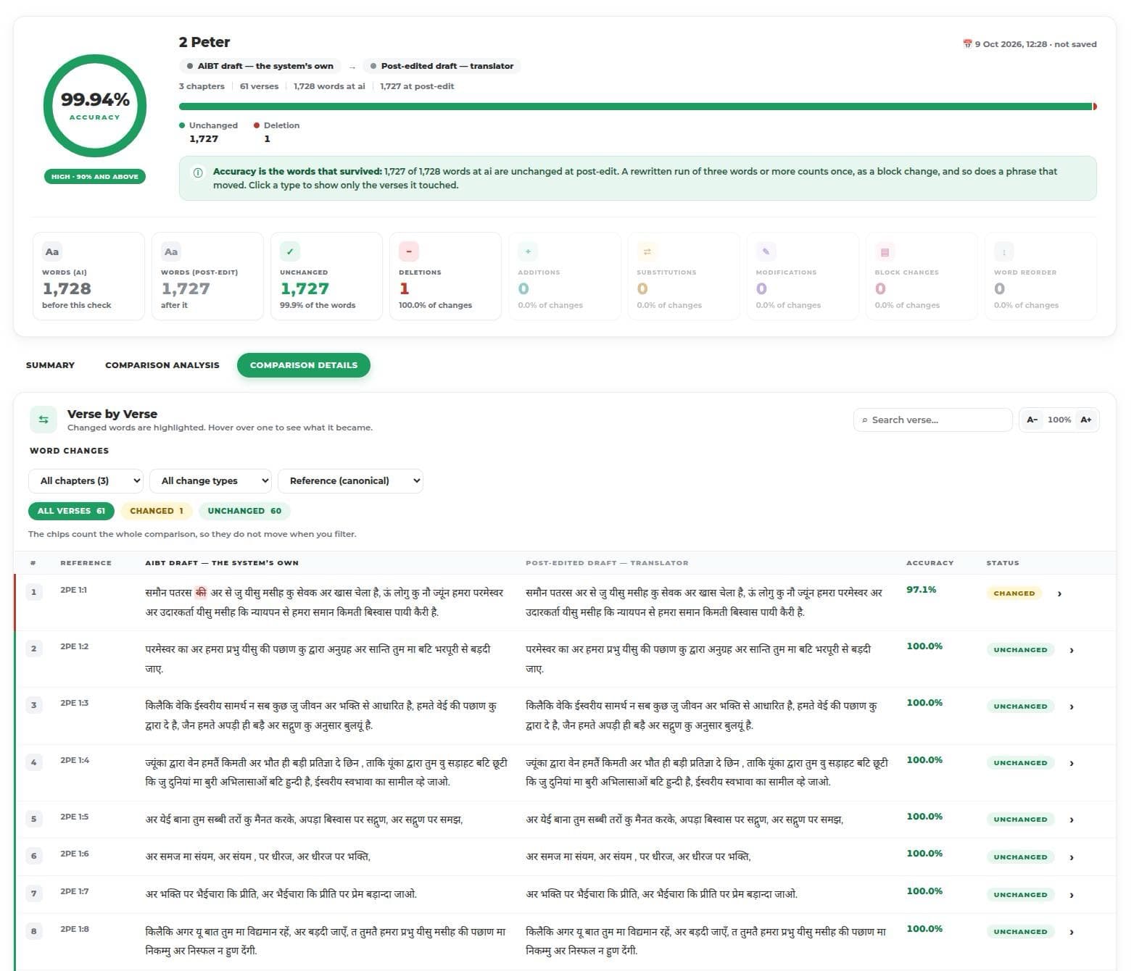Click the Deletion legend item
The height and width of the screenshot is (971, 1134).
coord(277,132)
